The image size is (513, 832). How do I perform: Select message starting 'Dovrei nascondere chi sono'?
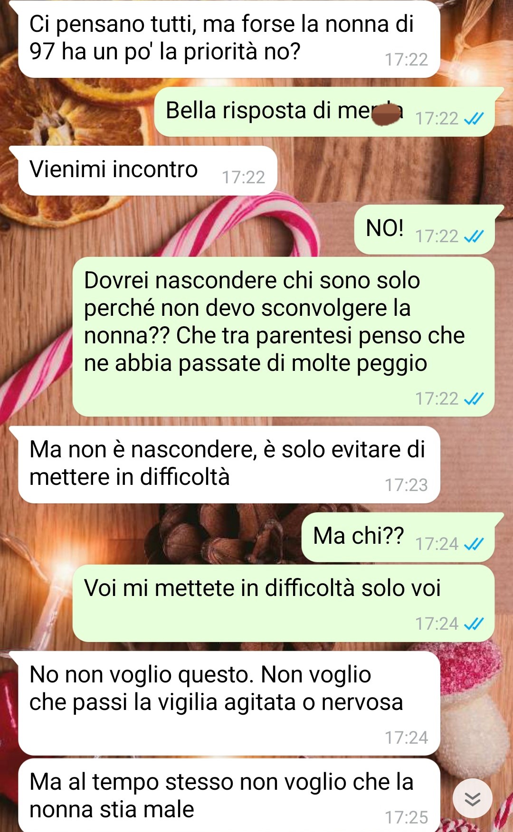pos(284,337)
